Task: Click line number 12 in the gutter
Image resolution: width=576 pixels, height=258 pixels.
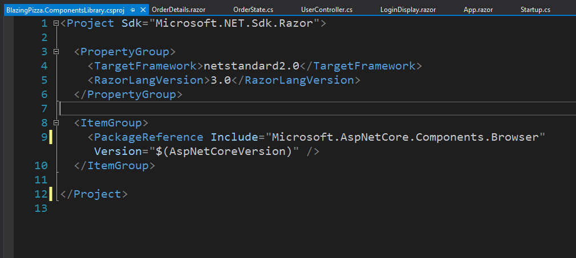Action: click(x=40, y=194)
